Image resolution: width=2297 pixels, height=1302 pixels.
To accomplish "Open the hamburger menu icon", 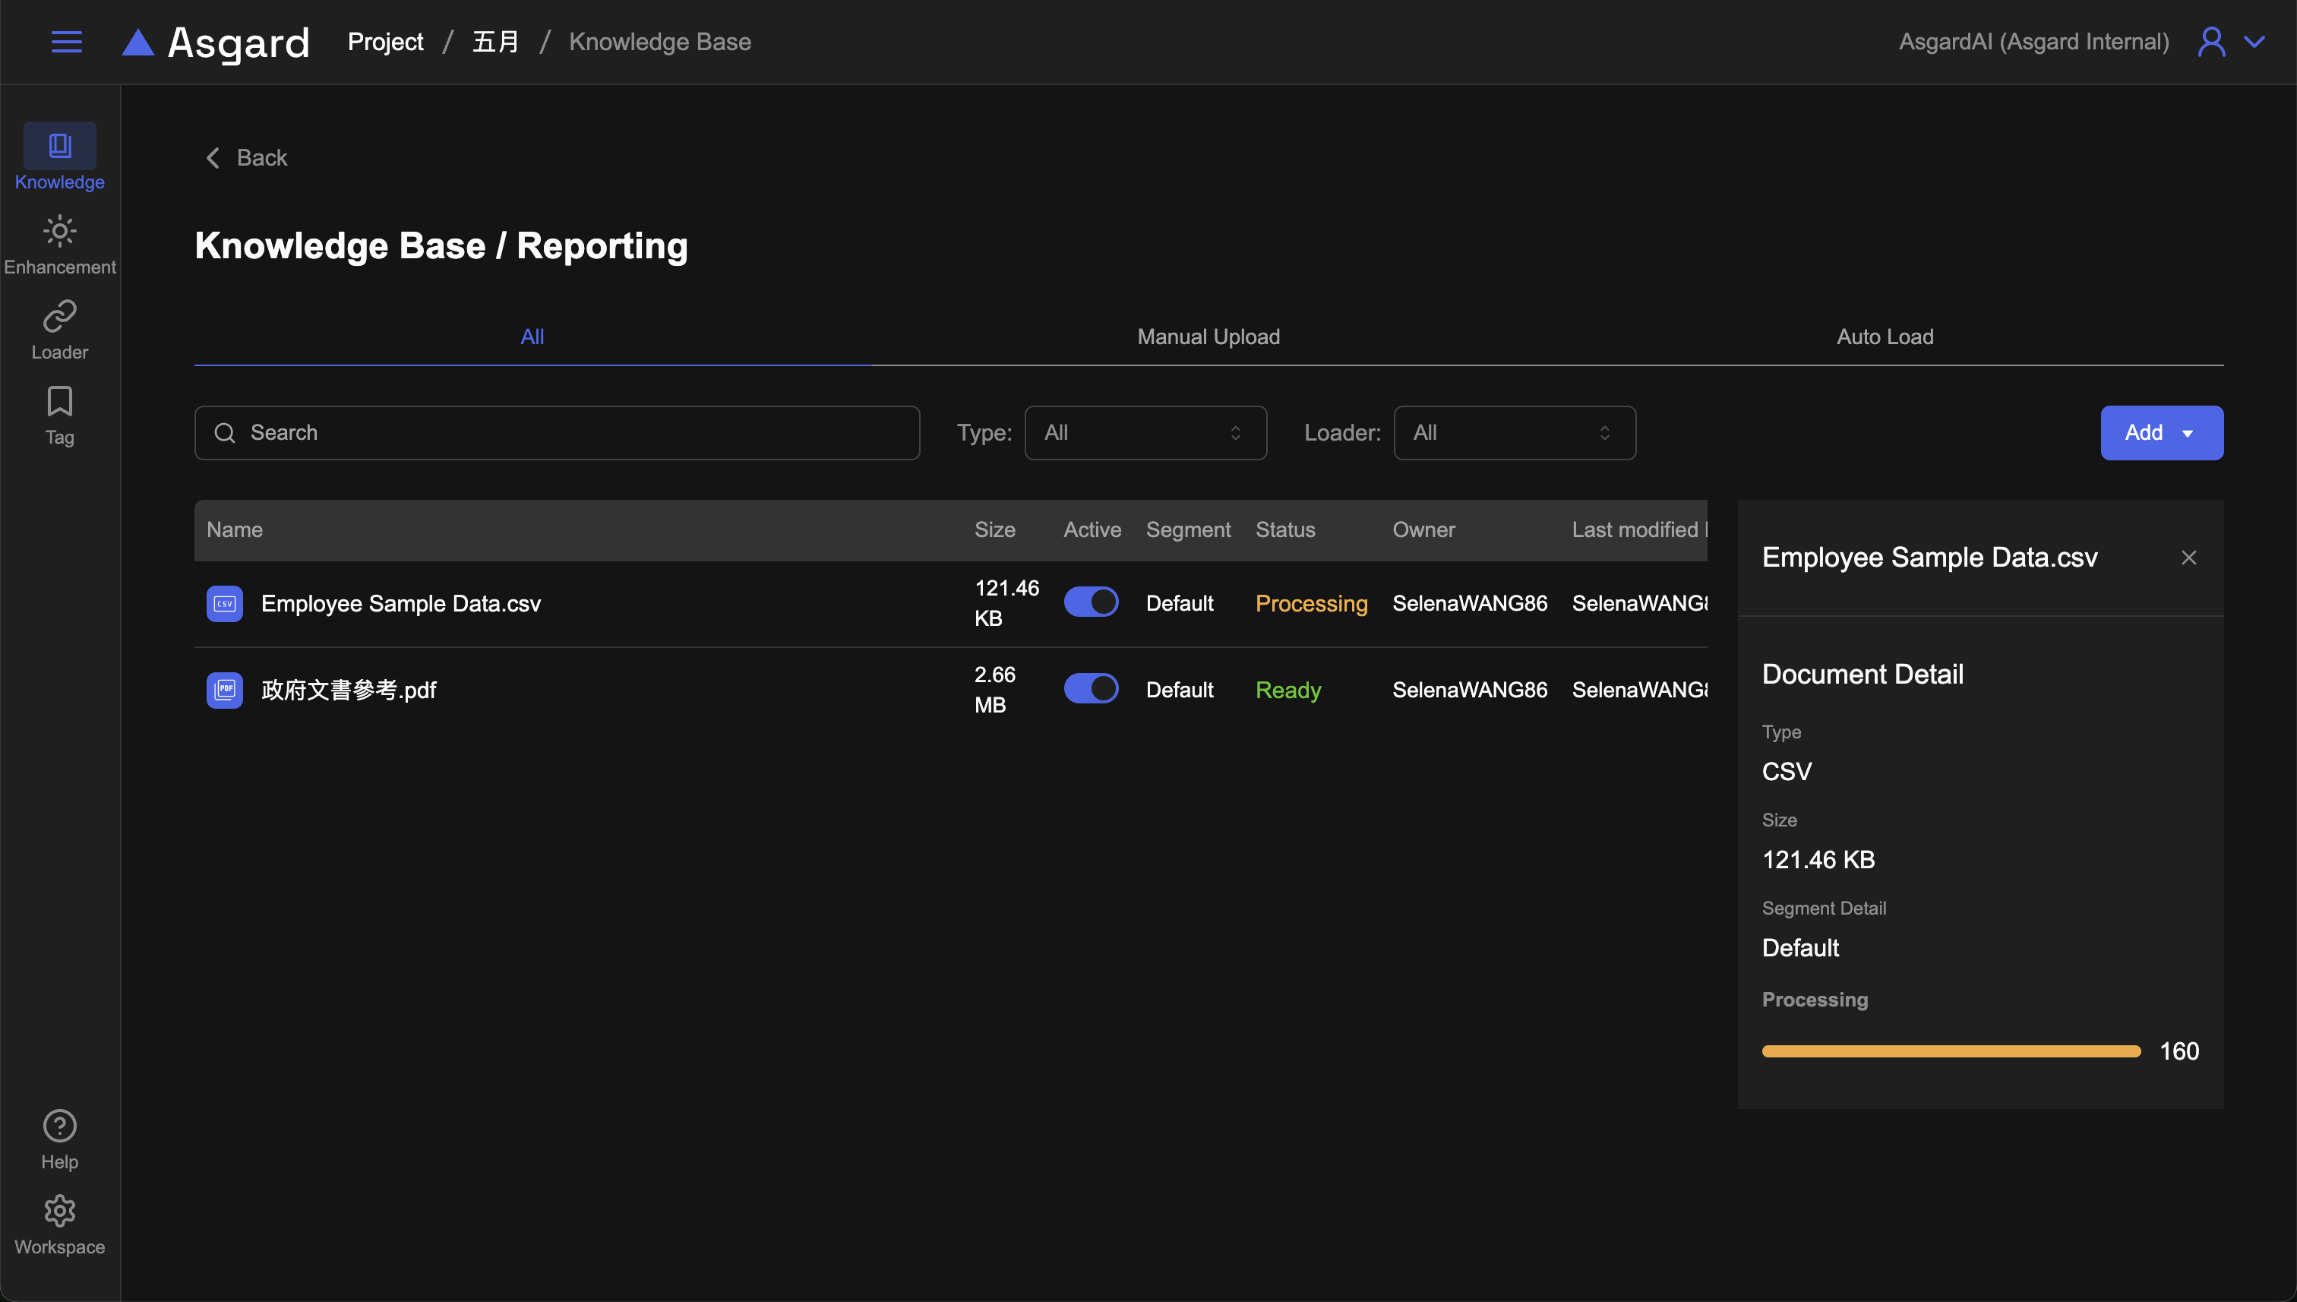I will click(66, 42).
